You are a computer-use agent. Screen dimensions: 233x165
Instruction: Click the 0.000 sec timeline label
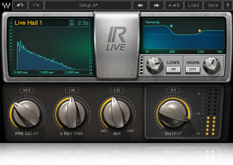pyautogui.click(x=21, y=72)
